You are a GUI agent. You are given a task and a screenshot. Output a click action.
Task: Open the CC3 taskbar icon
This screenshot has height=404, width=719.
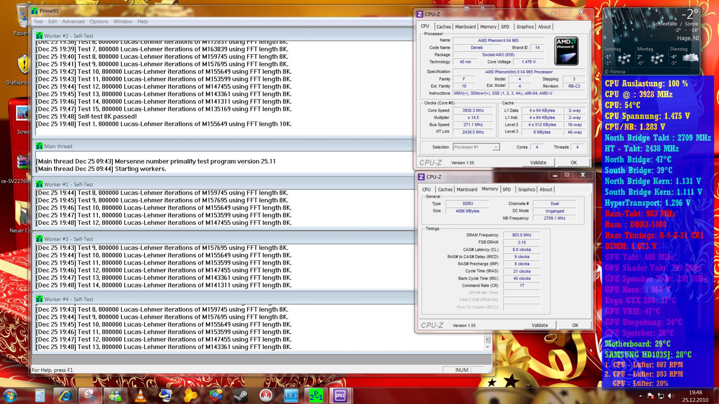(291, 395)
